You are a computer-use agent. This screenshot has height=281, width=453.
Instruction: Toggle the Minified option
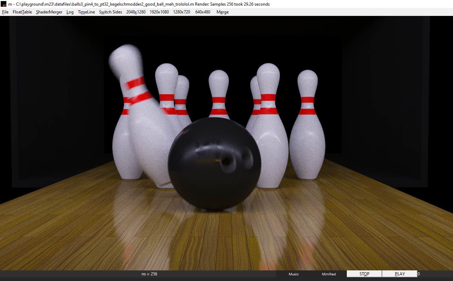(x=329, y=274)
